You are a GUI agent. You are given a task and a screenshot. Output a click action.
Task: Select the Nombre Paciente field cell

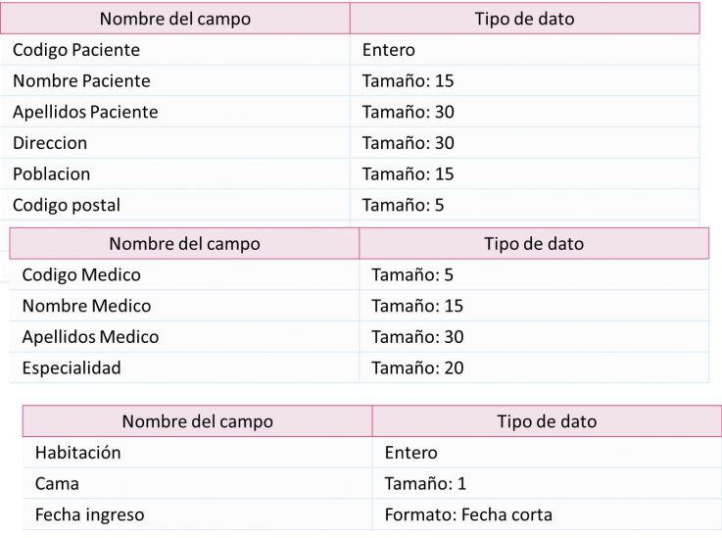(175, 80)
